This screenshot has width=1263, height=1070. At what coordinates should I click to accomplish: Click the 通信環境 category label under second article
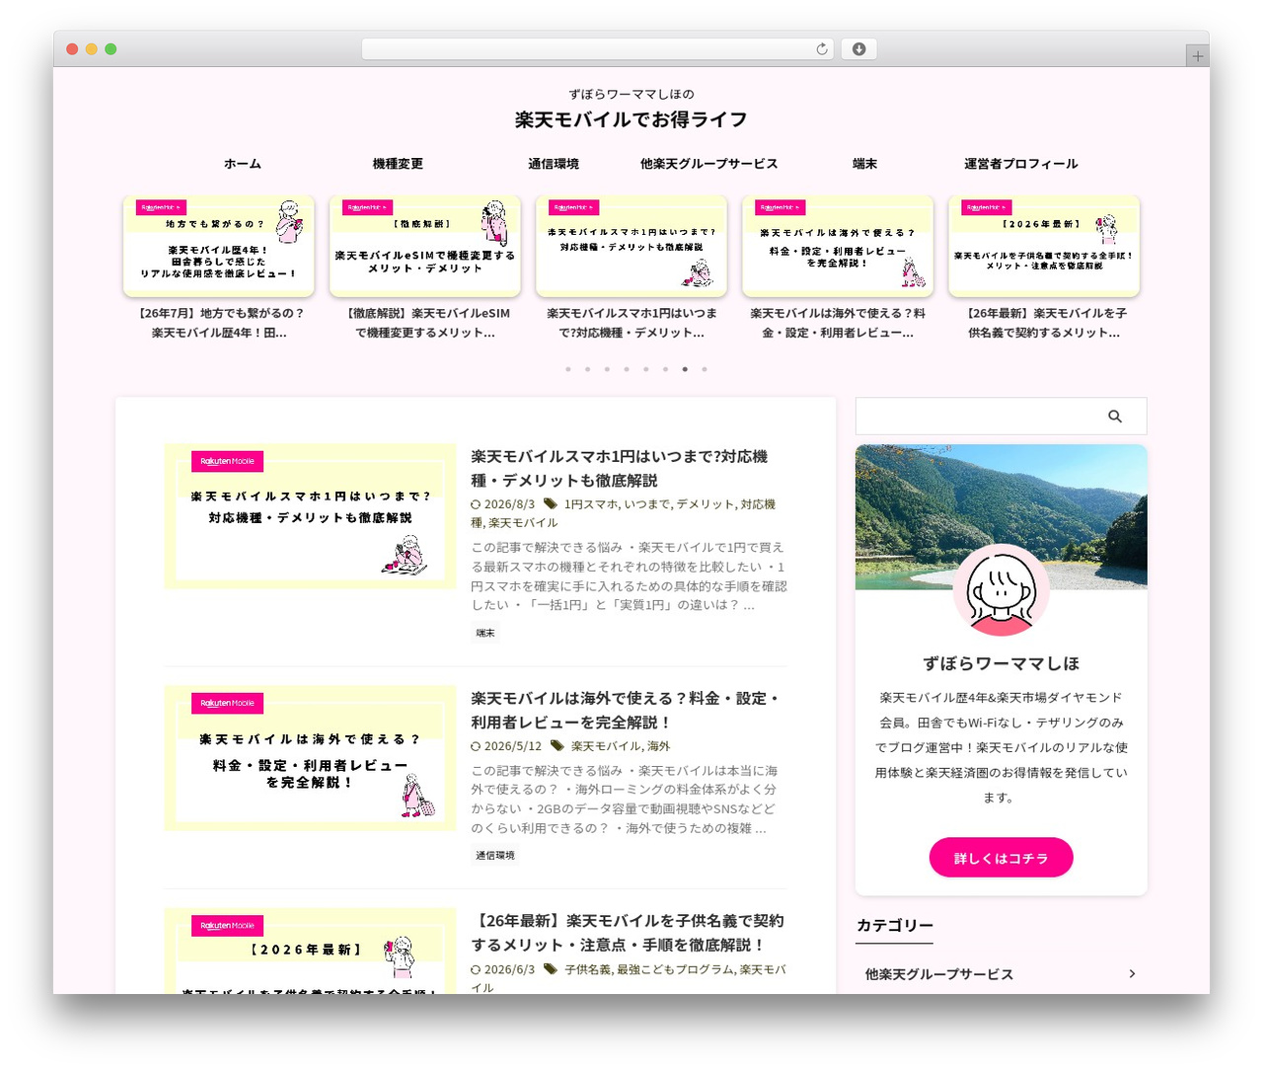pos(495,855)
